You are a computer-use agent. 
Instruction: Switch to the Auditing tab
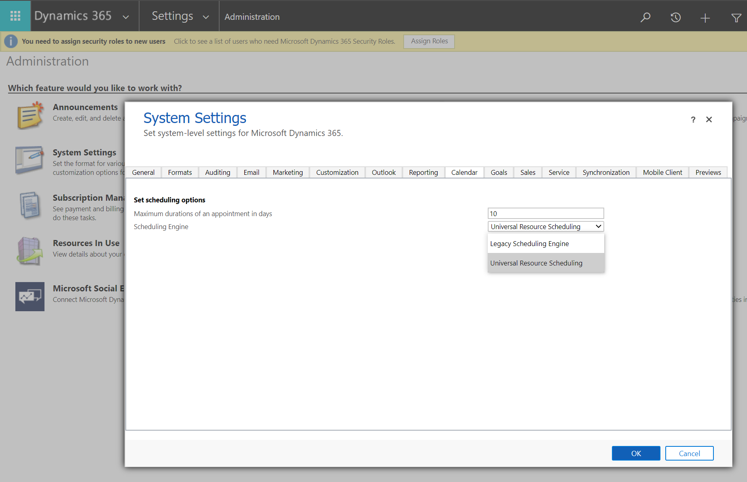tap(218, 172)
